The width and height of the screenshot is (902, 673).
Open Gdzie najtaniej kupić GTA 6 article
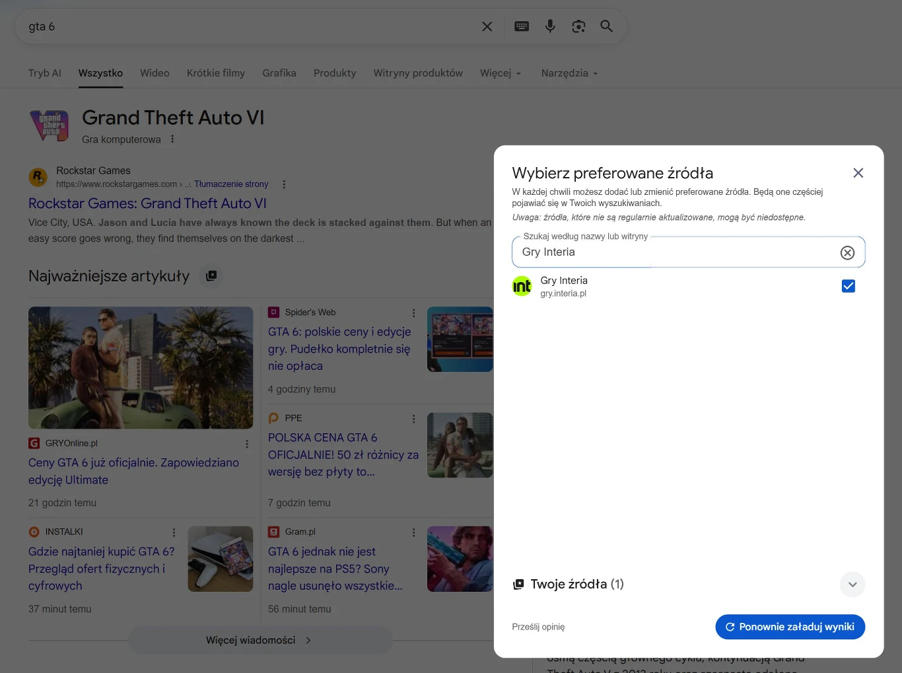102,569
